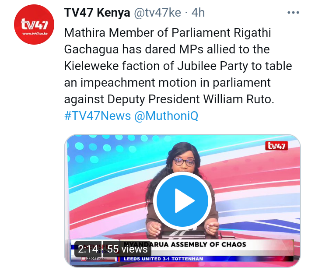Follow the #TV47News hashtag link
Image resolution: width=315 pixels, height=274 pixels.
coord(98,116)
